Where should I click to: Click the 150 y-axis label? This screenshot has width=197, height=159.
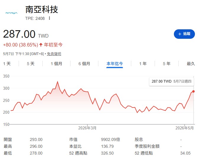coord(6,124)
